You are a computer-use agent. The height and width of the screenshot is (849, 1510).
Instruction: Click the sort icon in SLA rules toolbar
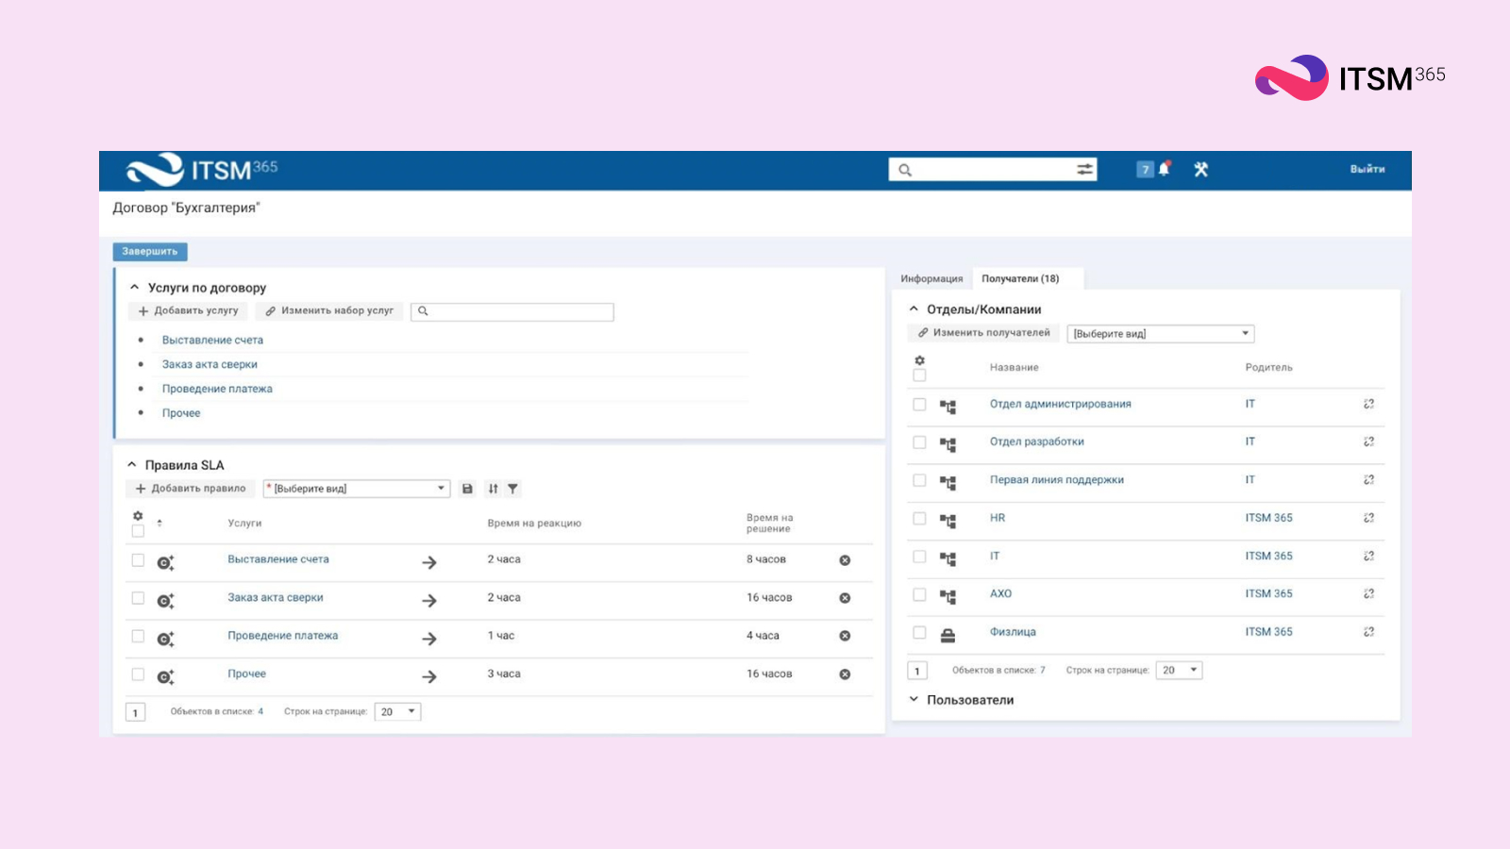coord(493,489)
